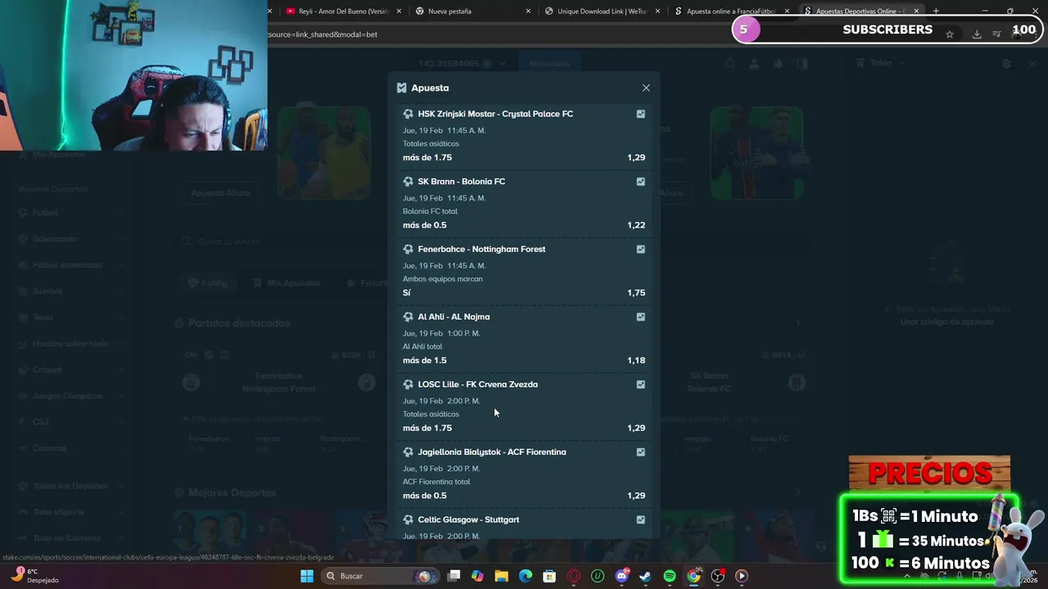The image size is (1048, 589).
Task: Toggle checkbox for Celtic Glasgow - Stuttgart bet
Action: (640, 519)
